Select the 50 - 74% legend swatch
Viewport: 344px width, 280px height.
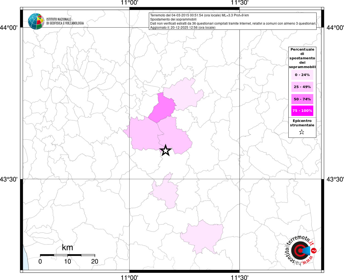[x=302, y=99]
